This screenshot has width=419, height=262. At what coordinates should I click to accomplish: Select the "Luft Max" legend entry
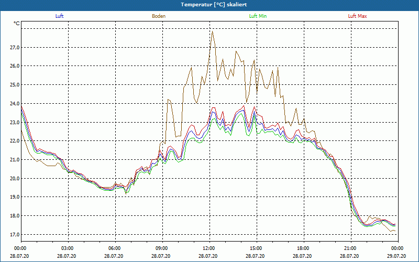tap(358, 16)
